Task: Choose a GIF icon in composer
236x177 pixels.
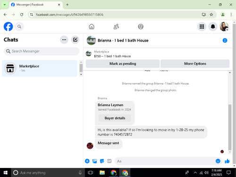Action: click(109, 161)
